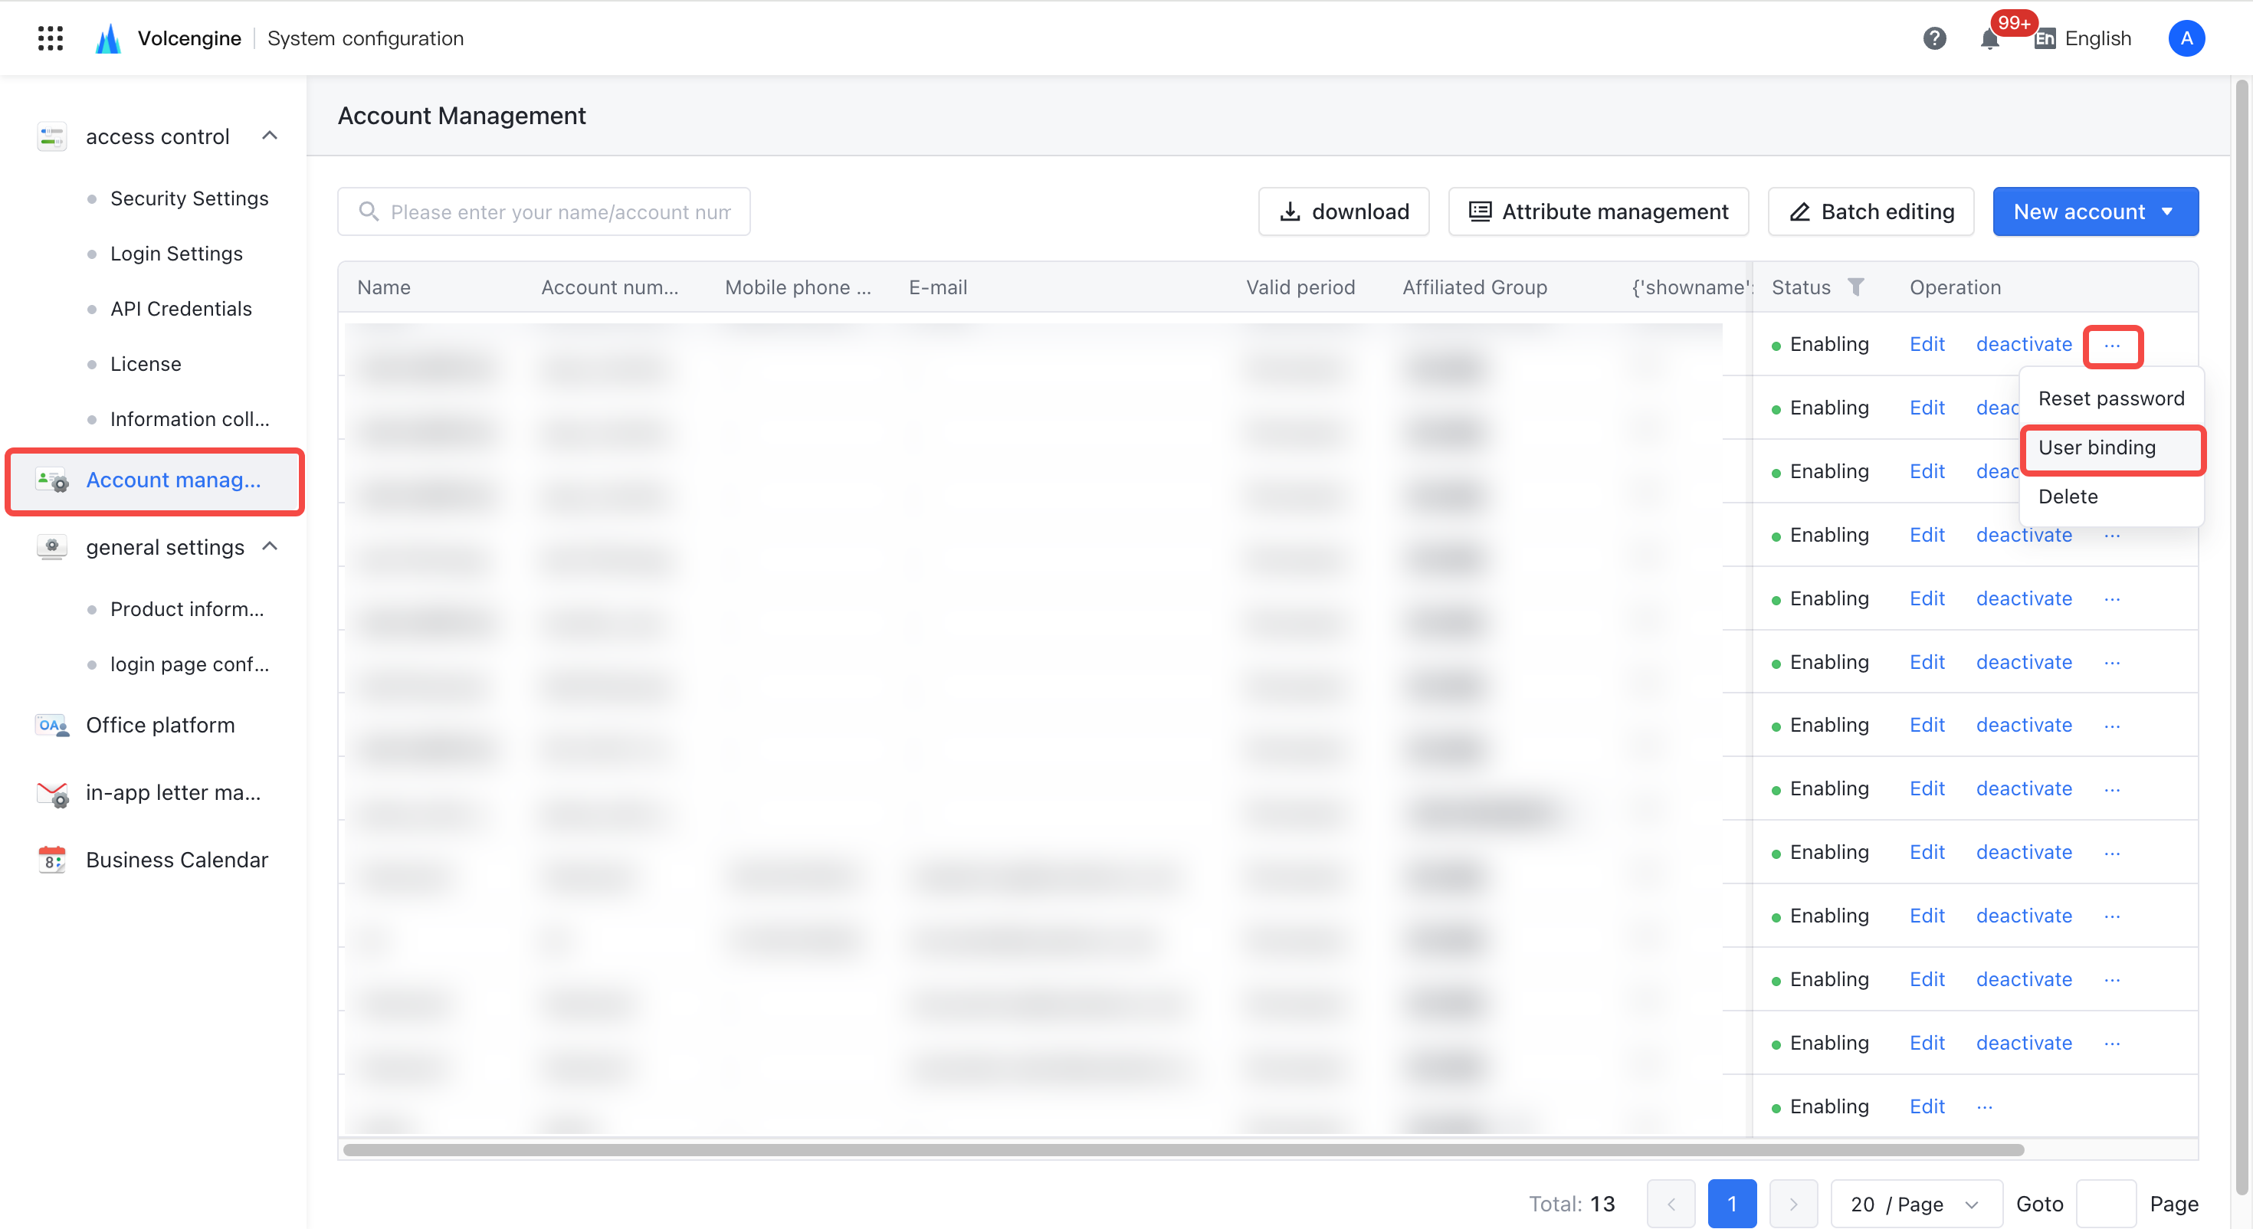Collapse the general settings section

click(270, 547)
